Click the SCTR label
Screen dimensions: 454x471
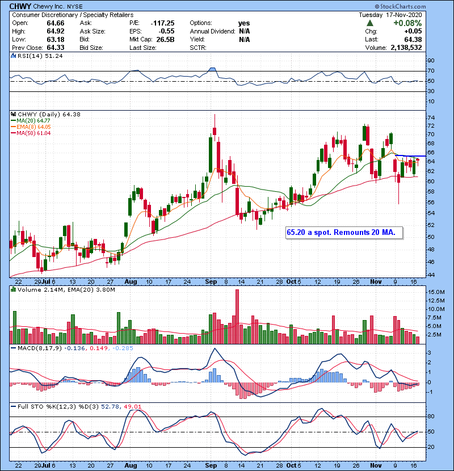click(197, 48)
